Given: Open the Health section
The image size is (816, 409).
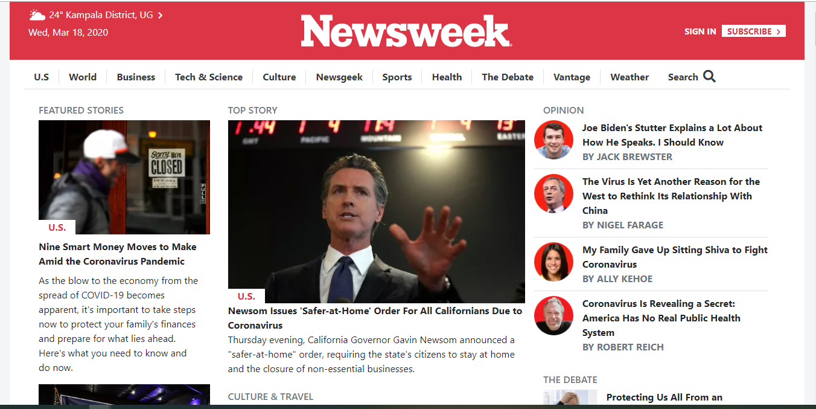Looking at the screenshot, I should point(447,77).
